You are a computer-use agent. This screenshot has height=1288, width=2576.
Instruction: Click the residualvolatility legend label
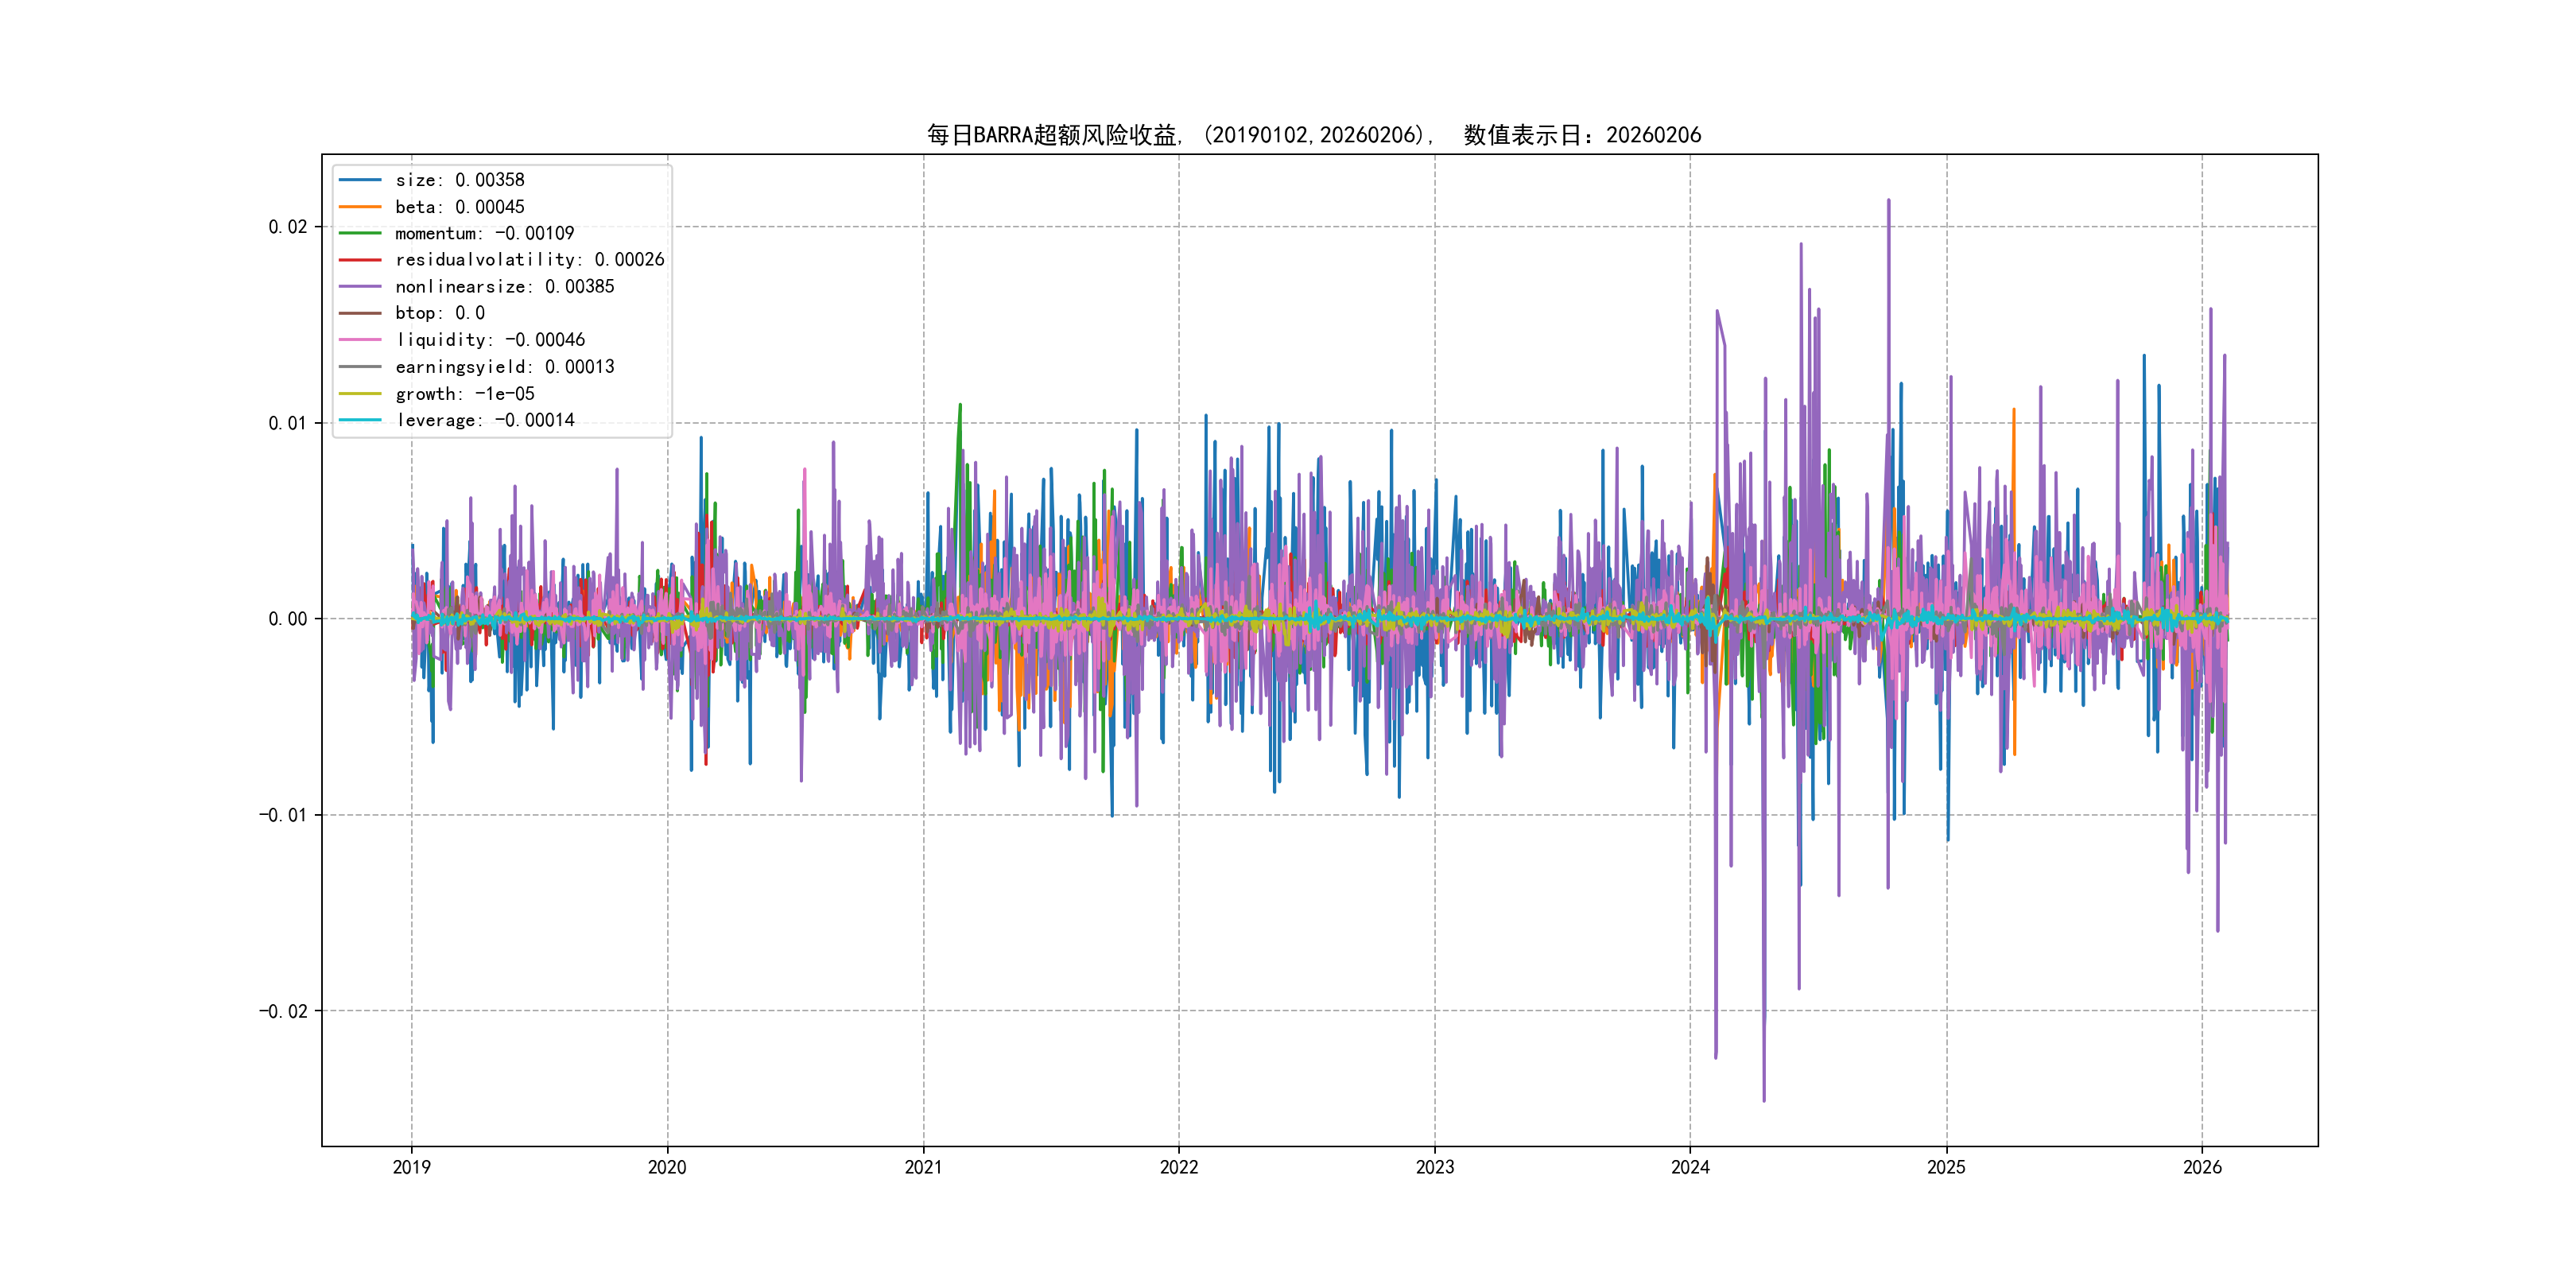point(529,260)
